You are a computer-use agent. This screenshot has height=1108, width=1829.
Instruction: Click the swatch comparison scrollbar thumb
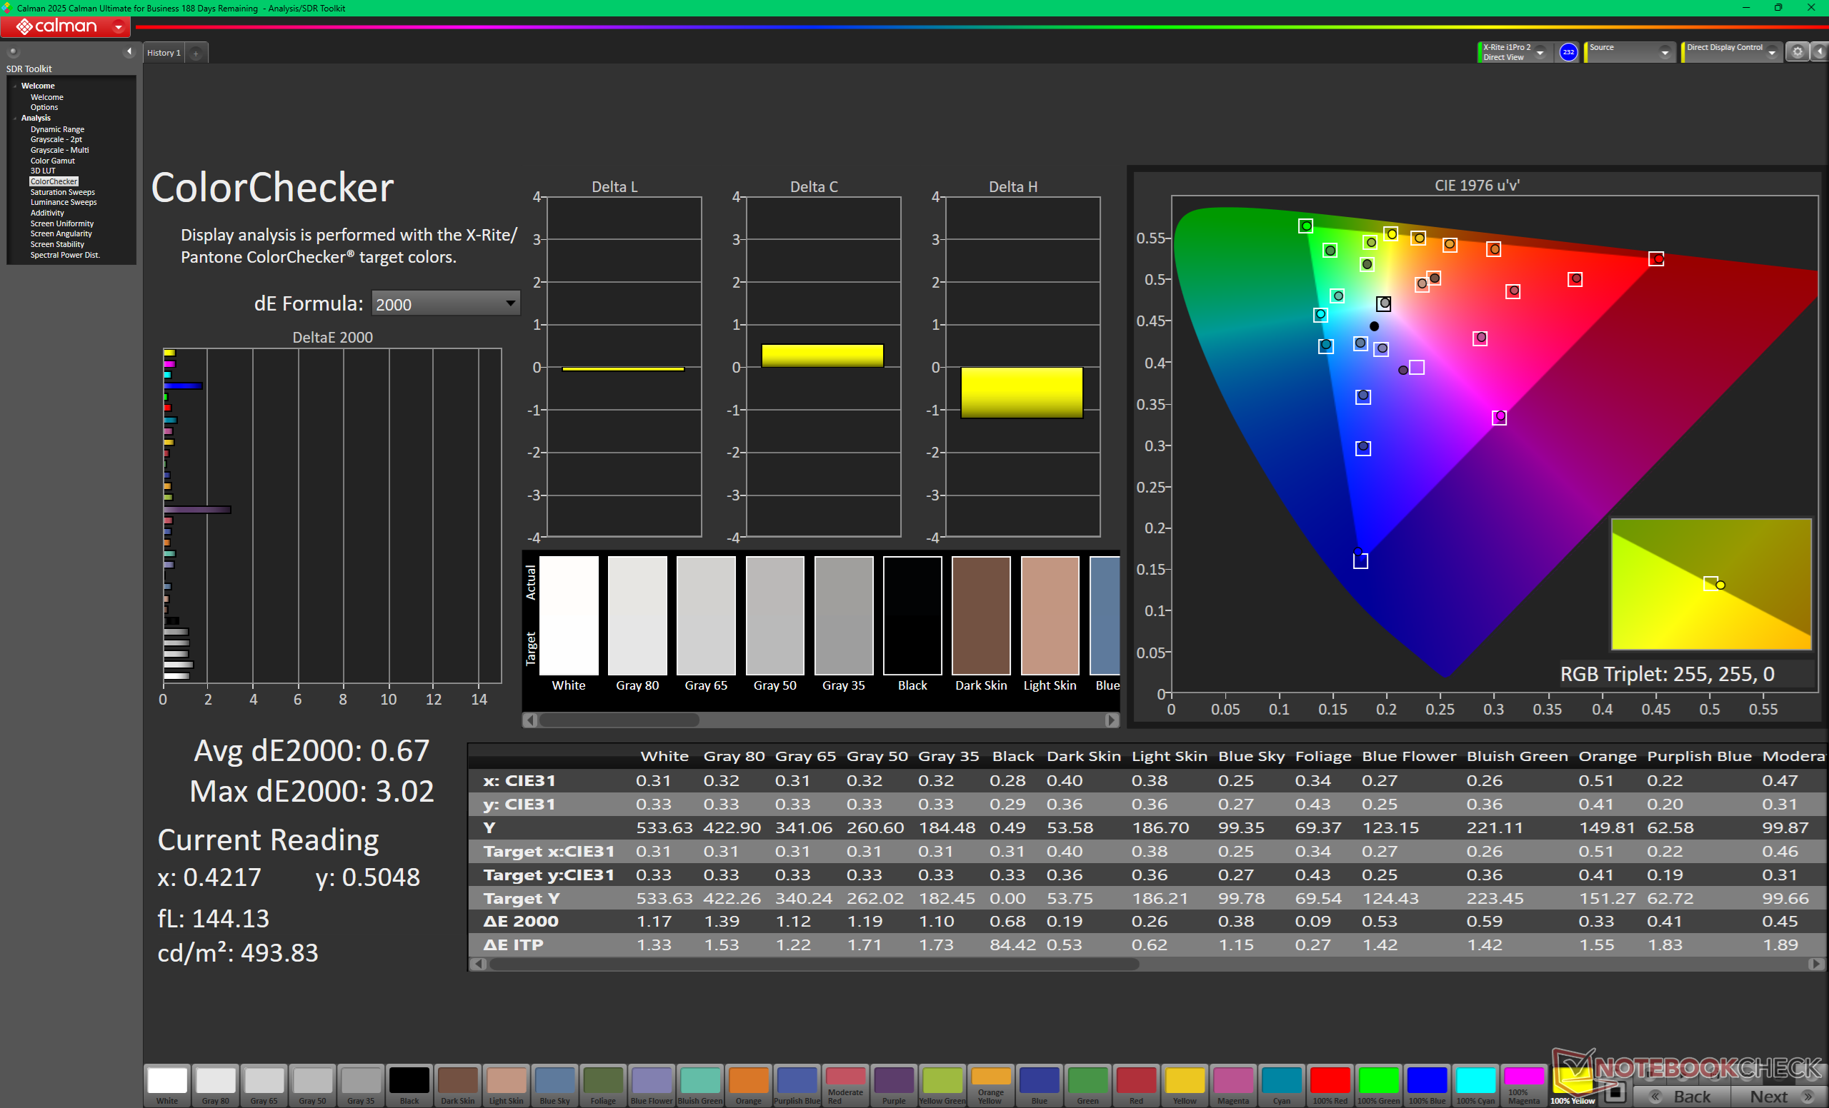619,720
